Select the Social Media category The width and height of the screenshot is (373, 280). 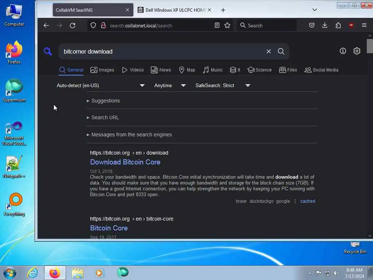coord(321,70)
